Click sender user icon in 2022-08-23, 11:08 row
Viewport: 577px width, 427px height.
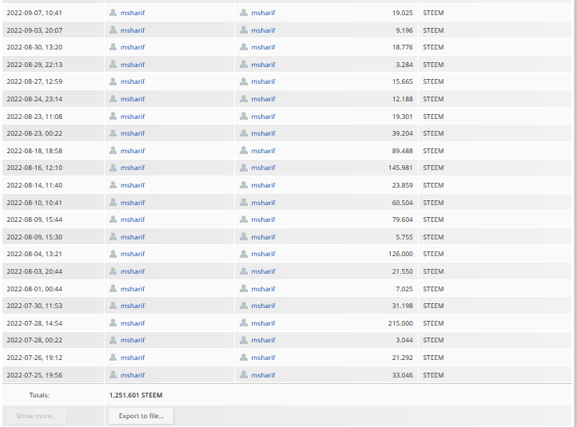pyautogui.click(x=113, y=116)
